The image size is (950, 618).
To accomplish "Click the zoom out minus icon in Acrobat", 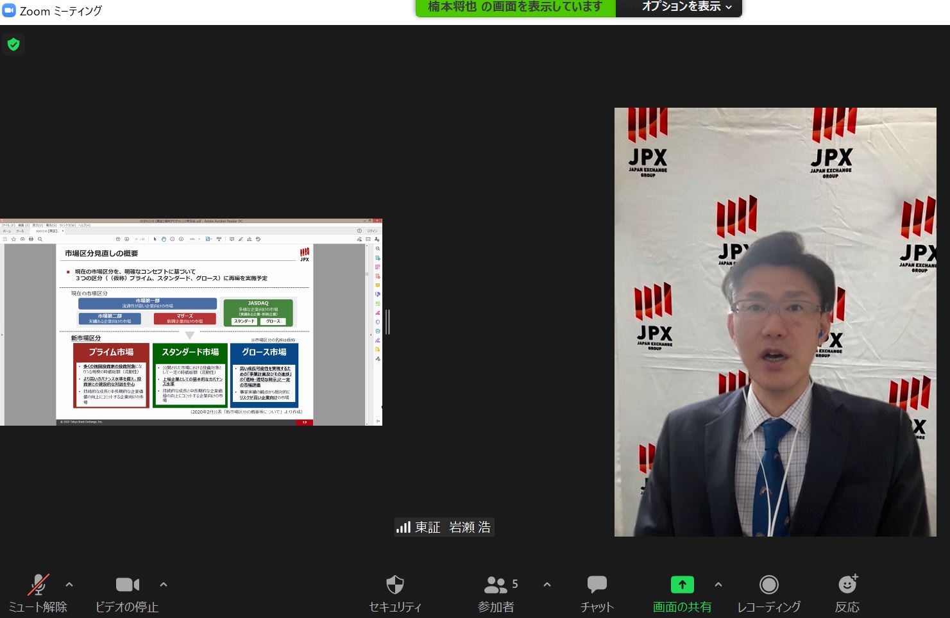I will [172, 239].
